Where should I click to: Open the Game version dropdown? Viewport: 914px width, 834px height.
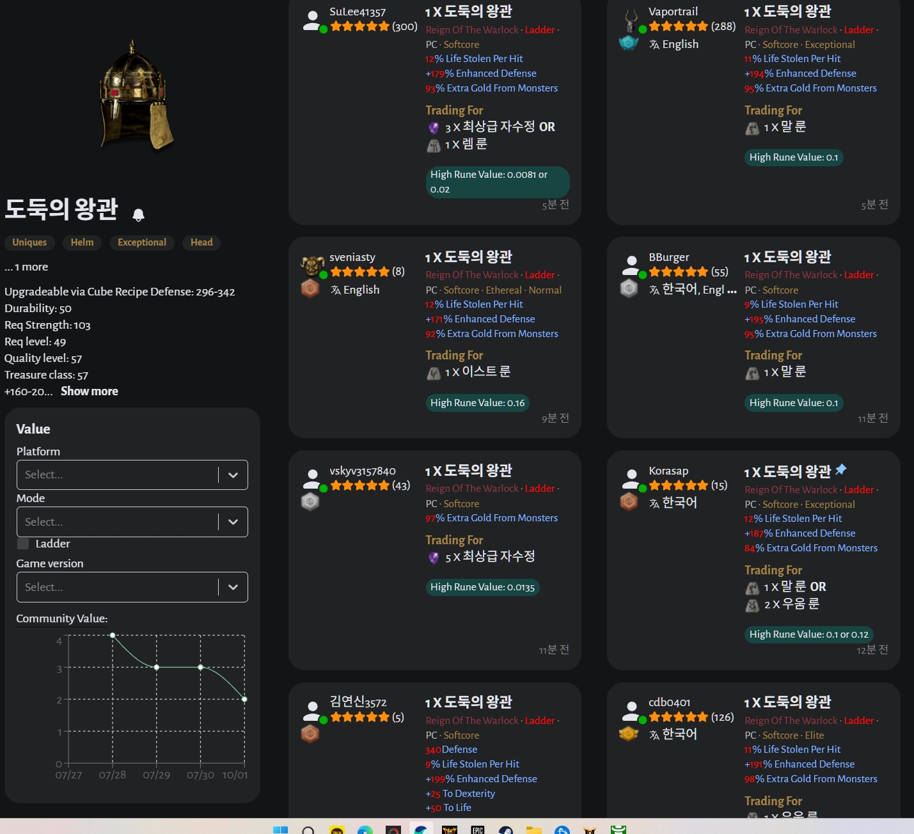click(132, 587)
